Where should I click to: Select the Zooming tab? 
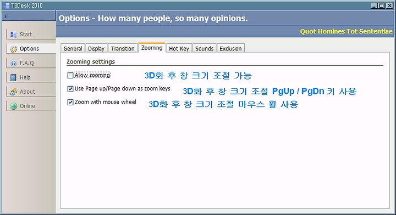(x=152, y=48)
